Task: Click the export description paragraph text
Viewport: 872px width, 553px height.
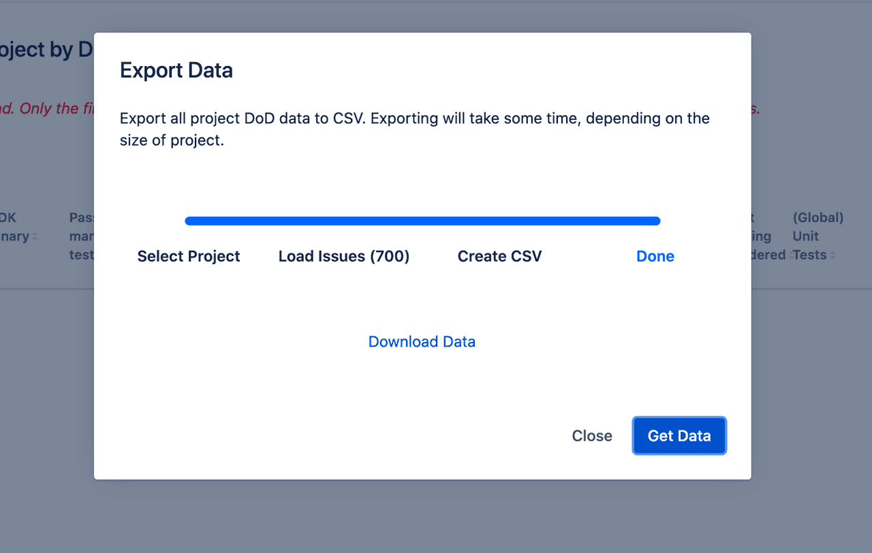Action: tap(415, 131)
